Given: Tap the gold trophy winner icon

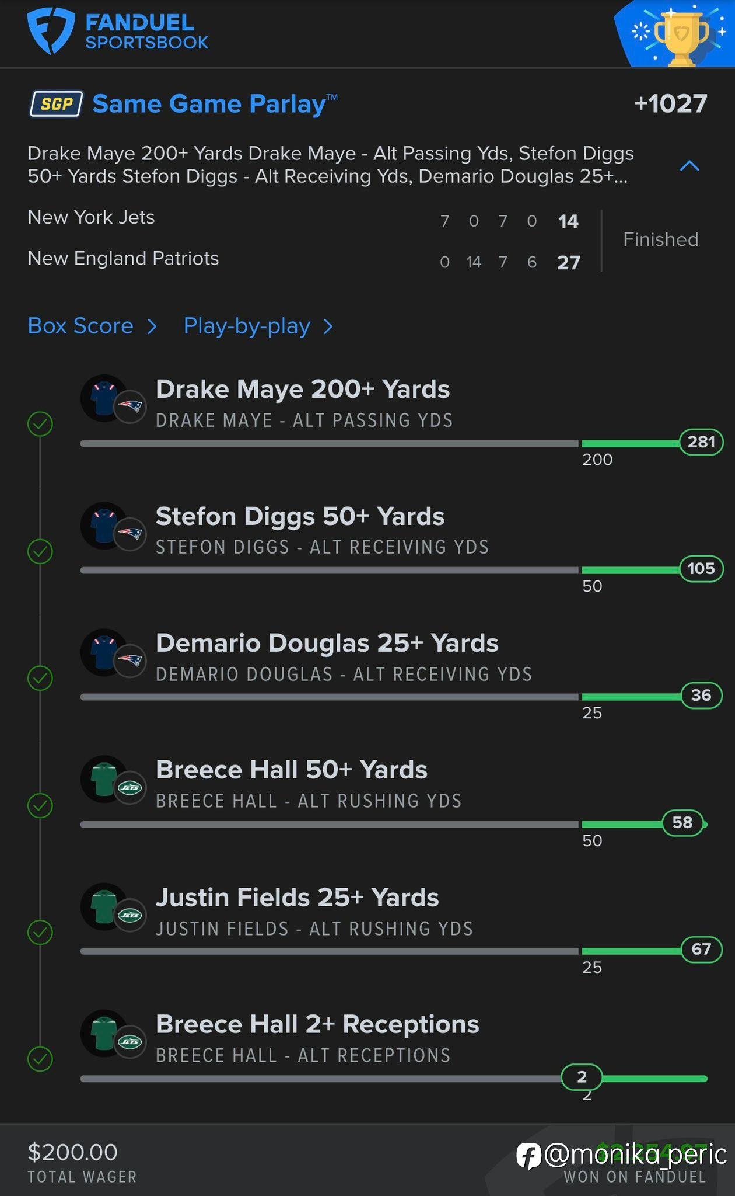Looking at the screenshot, I should (681, 36).
